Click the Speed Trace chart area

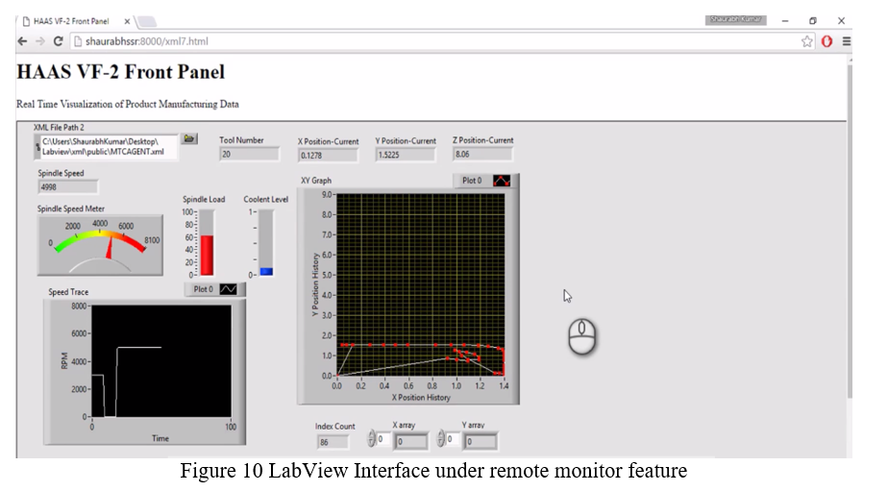coord(161,361)
